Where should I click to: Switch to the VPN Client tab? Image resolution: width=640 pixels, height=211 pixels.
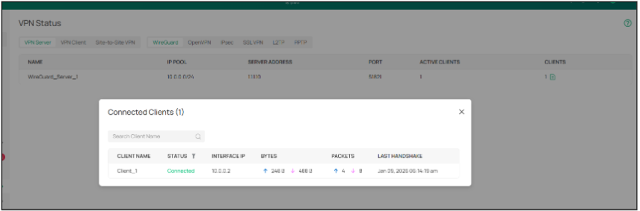pos(73,42)
